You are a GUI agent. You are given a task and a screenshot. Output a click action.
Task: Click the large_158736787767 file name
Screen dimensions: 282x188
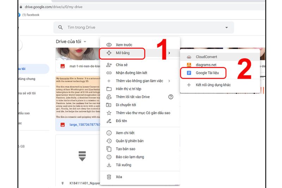tap(85, 125)
